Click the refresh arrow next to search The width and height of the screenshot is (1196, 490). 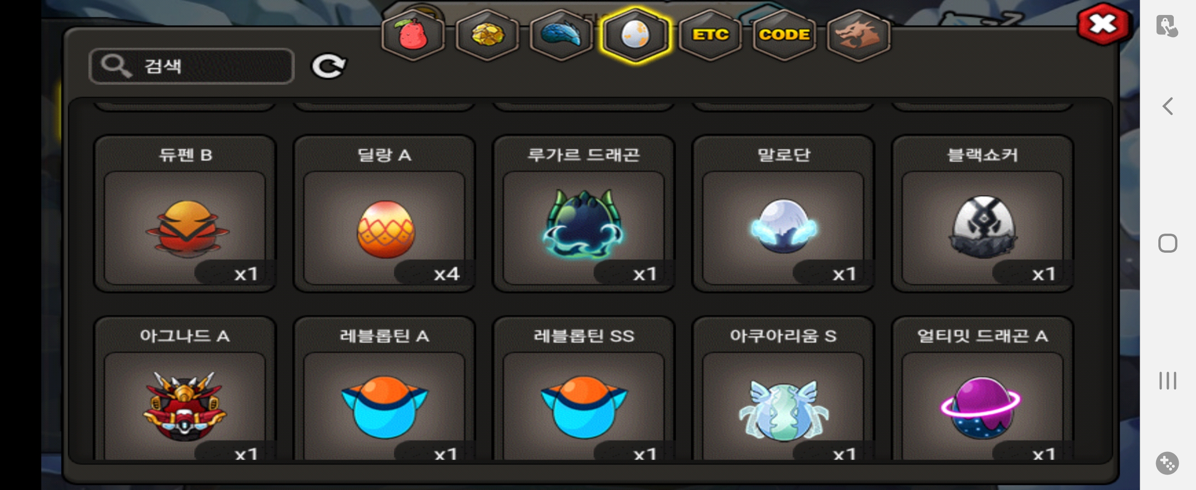[x=328, y=66]
